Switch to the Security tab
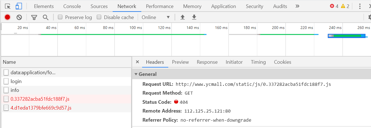371x128 pixels. [x=254, y=6]
